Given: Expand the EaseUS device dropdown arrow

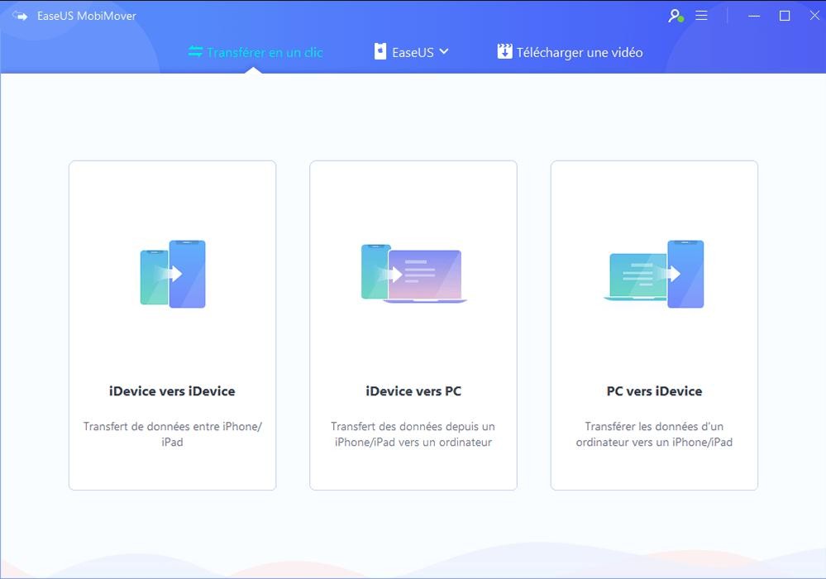Looking at the screenshot, I should pyautogui.click(x=444, y=51).
